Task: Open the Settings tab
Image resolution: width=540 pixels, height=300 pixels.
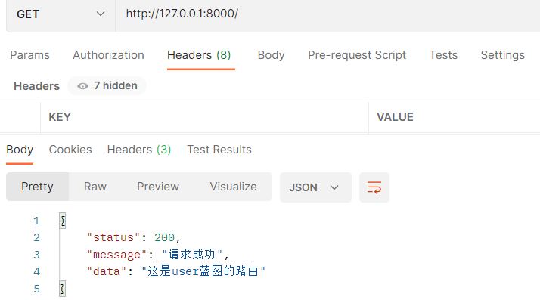Action: pos(502,55)
